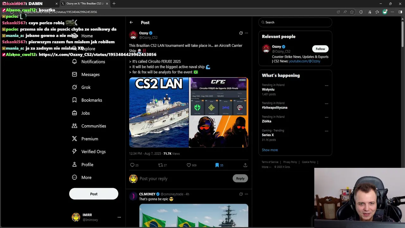Go back with the Post arrow
The image size is (405, 228).
click(131, 22)
